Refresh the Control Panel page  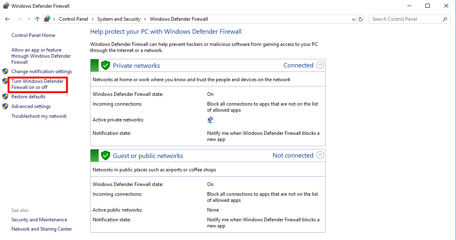[x=361, y=19]
